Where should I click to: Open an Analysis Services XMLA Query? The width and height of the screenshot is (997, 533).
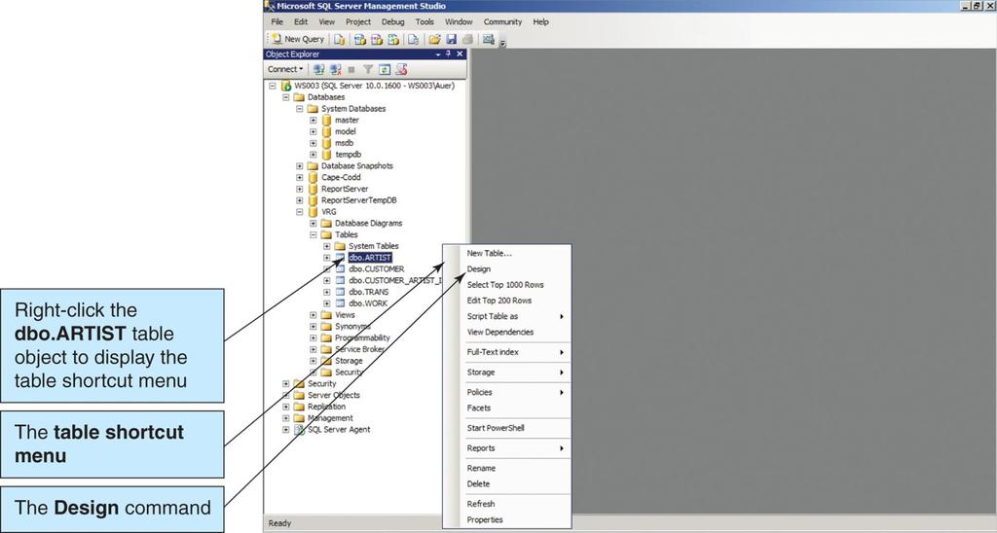(393, 39)
